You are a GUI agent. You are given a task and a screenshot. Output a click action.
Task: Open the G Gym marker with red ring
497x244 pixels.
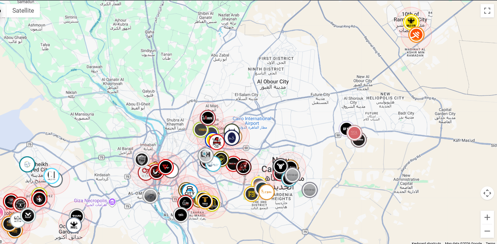[145, 173]
